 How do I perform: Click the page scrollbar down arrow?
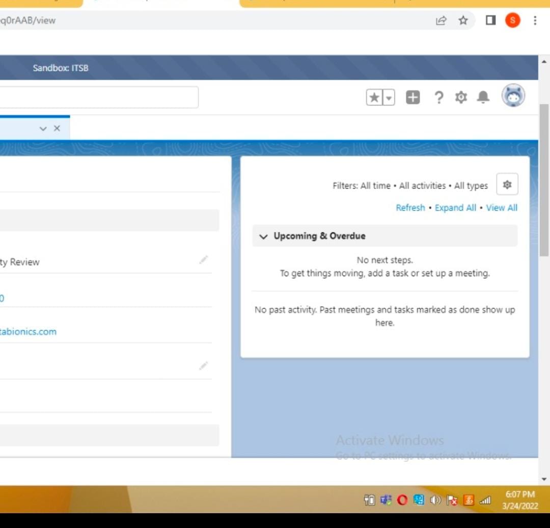coord(544,479)
